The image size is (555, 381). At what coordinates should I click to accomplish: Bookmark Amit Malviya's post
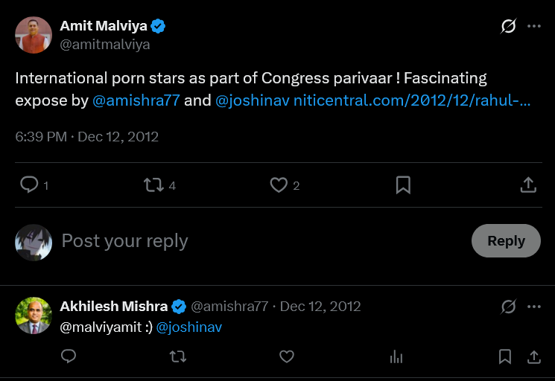[x=403, y=185]
